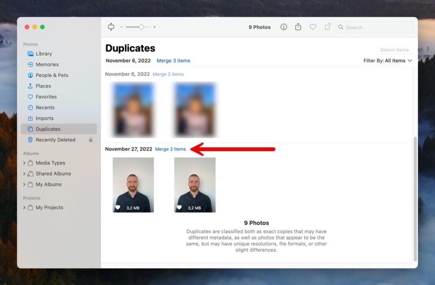The height and width of the screenshot is (285, 435).
Task: Click Merge 2 Items for November 27
Action: [171, 149]
